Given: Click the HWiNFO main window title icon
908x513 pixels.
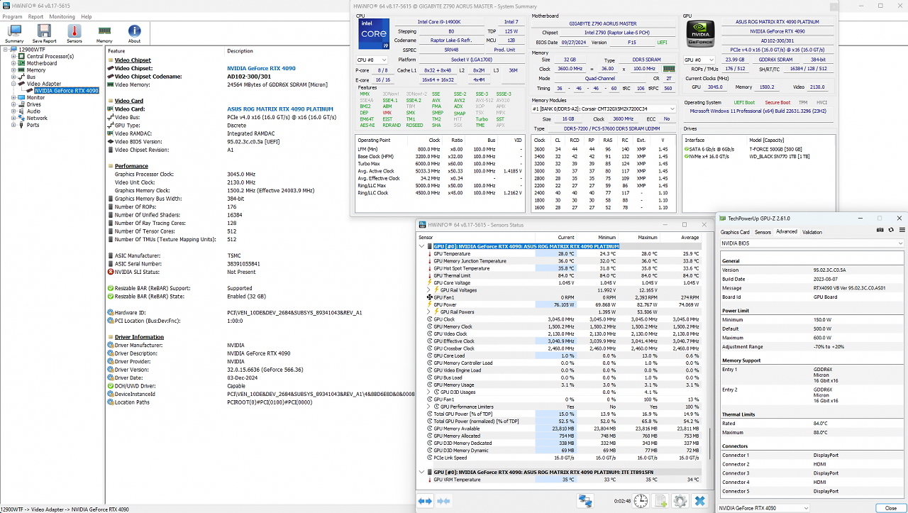Looking at the screenshot, I should (x=5, y=6).
